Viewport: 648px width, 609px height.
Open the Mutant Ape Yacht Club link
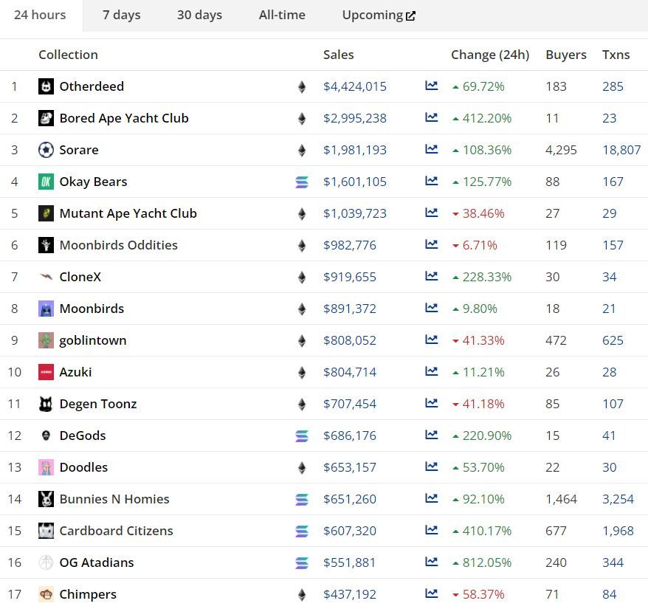[128, 213]
